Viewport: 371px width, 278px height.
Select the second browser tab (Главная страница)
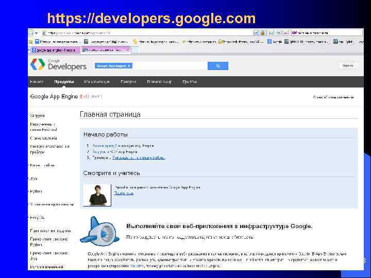click(x=106, y=50)
